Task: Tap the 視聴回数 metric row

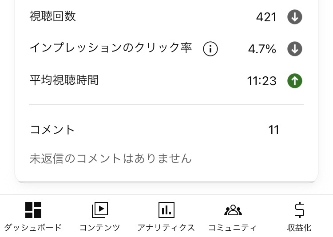Action: point(166,17)
